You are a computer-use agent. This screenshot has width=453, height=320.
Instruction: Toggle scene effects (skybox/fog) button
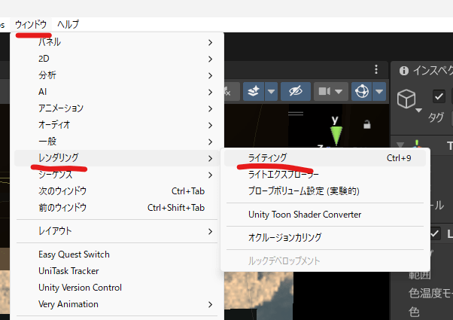(253, 91)
